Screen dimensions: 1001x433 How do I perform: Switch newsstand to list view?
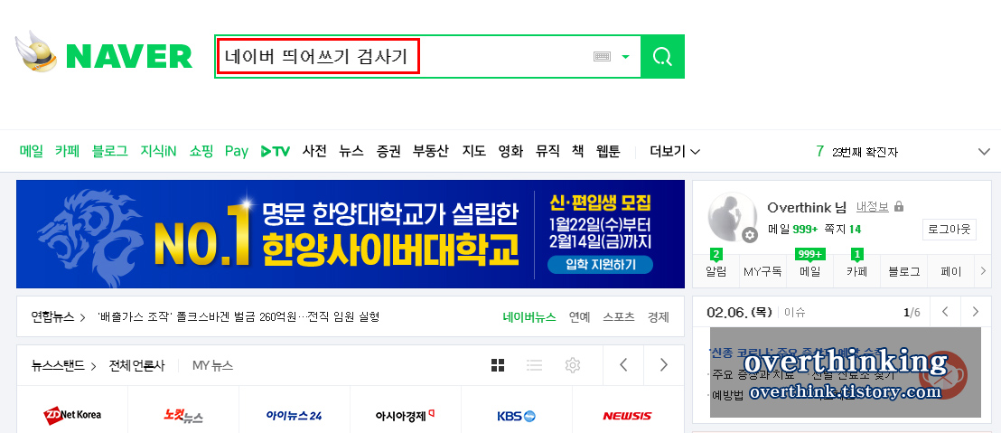(534, 365)
